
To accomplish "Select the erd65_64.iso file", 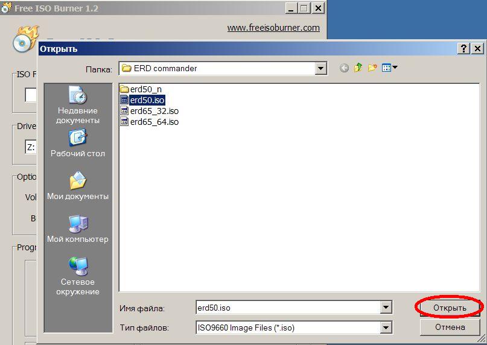I will [x=154, y=122].
